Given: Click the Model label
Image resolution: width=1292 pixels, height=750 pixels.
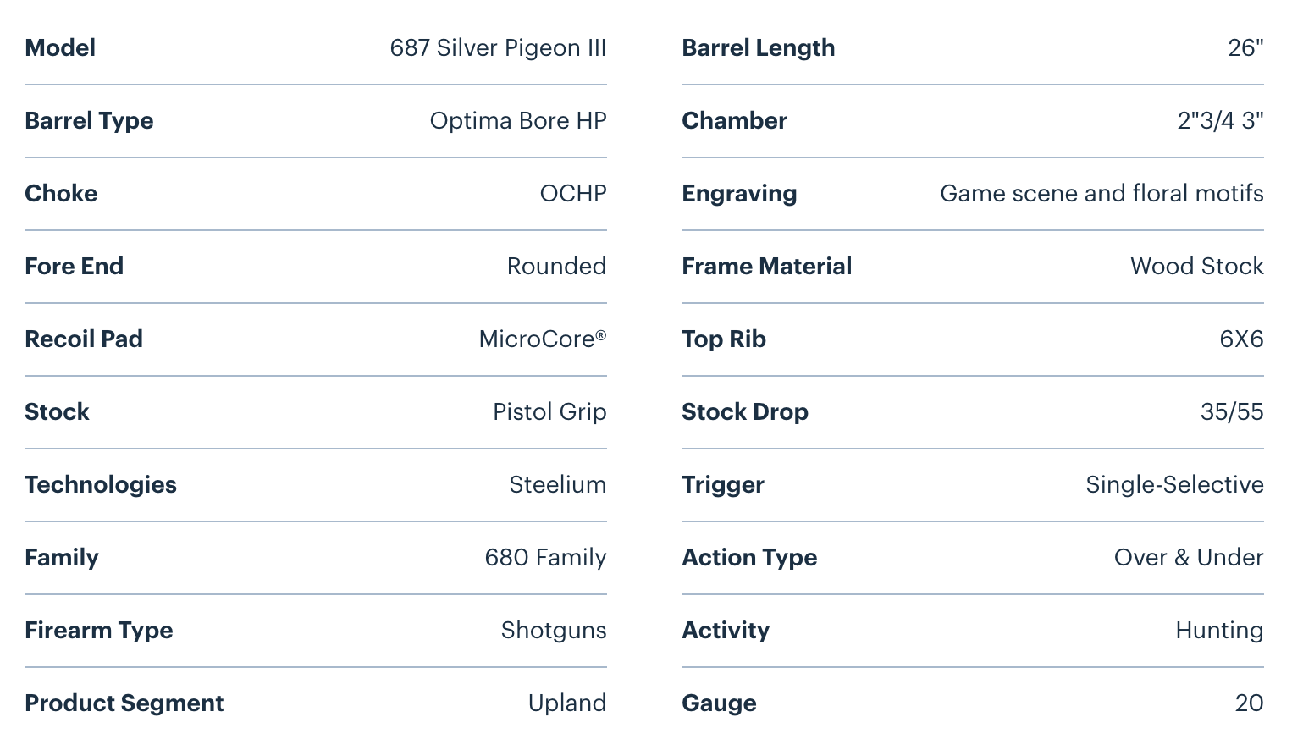Looking at the screenshot, I should (60, 48).
